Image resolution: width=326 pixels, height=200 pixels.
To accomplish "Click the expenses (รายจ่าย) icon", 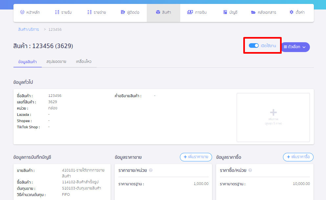I will tap(89, 12).
